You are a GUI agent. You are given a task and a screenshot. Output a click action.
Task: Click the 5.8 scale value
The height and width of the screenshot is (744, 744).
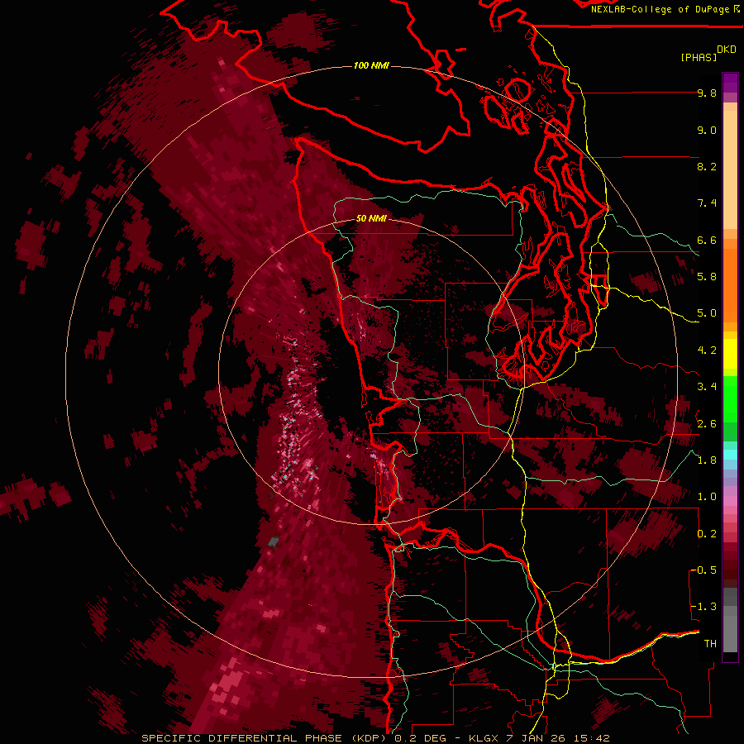pos(707,277)
